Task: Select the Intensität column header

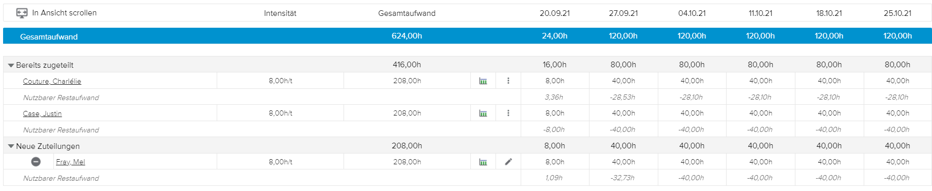Action: click(280, 13)
